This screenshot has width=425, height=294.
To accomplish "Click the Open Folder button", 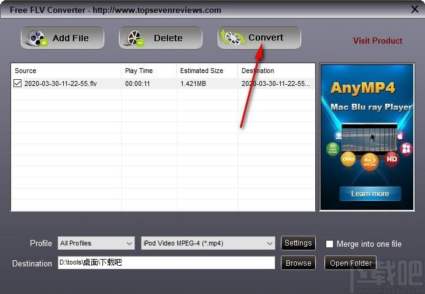I will (x=350, y=263).
